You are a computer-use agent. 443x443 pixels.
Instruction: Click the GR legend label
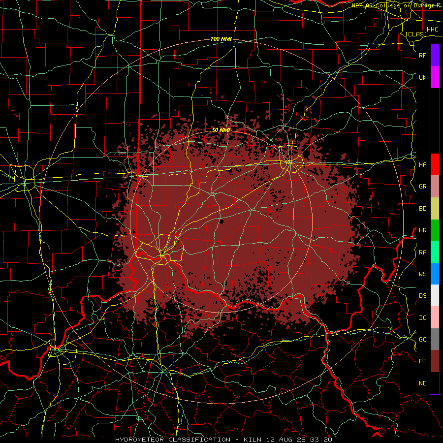[x=422, y=187]
